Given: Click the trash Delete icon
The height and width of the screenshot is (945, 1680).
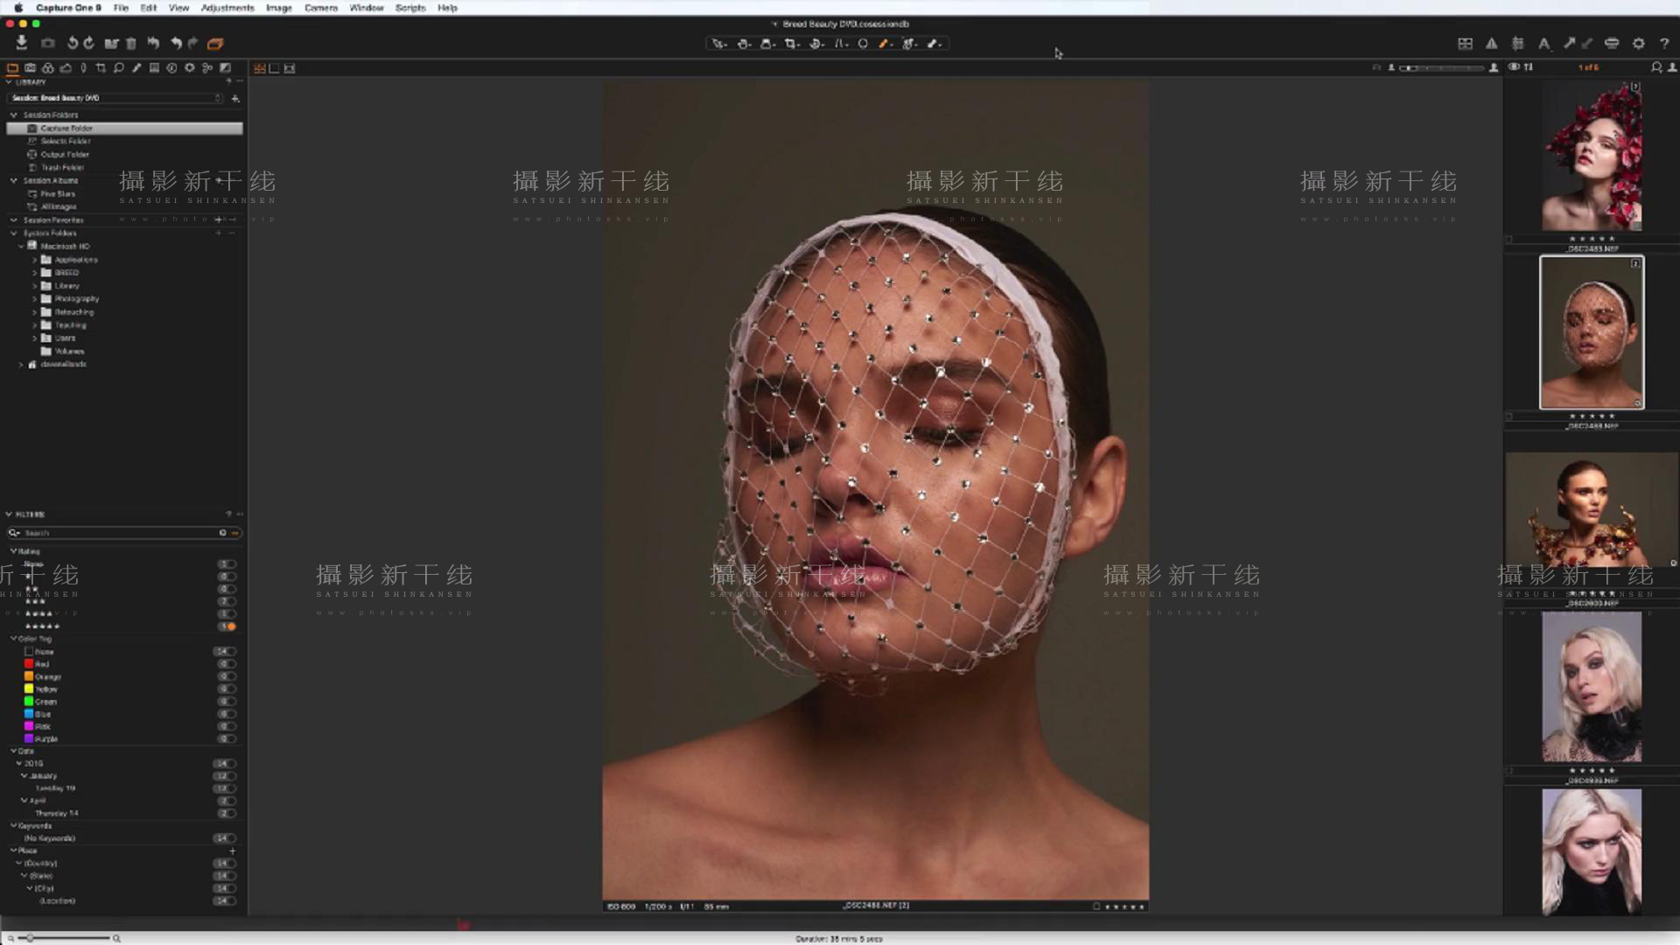Looking at the screenshot, I should click(131, 43).
